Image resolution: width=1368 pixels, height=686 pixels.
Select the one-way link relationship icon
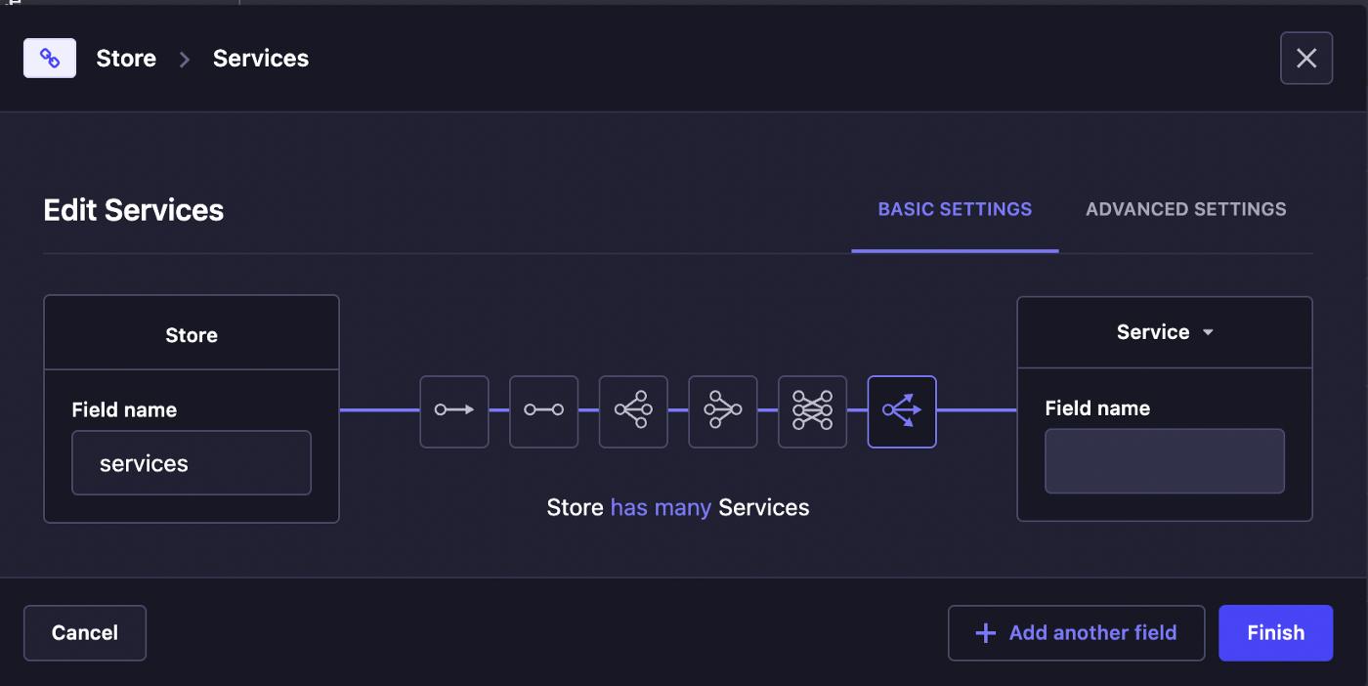[453, 411]
